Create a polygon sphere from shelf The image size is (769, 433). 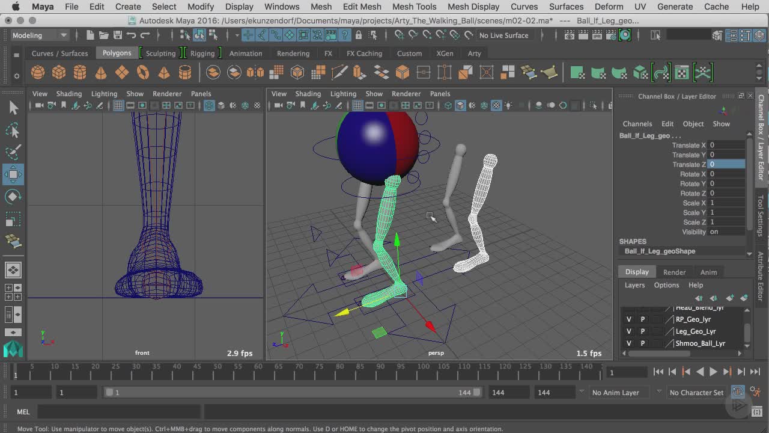point(38,73)
